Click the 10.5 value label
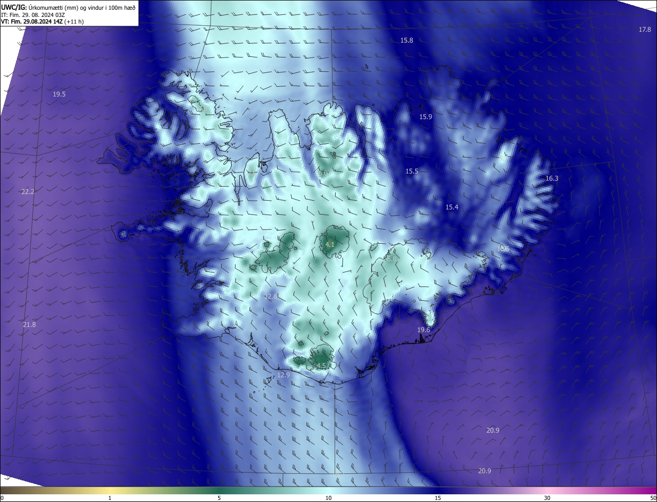657x502 pixels. (503, 248)
